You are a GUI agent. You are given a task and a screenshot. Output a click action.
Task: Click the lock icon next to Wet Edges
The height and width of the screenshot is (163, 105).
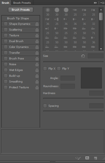37,70
